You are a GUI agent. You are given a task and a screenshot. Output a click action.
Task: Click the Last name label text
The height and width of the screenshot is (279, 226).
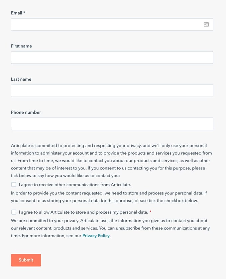click(x=21, y=79)
